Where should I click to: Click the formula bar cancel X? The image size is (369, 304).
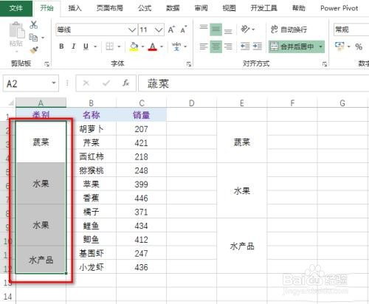pyautogui.click(x=86, y=83)
